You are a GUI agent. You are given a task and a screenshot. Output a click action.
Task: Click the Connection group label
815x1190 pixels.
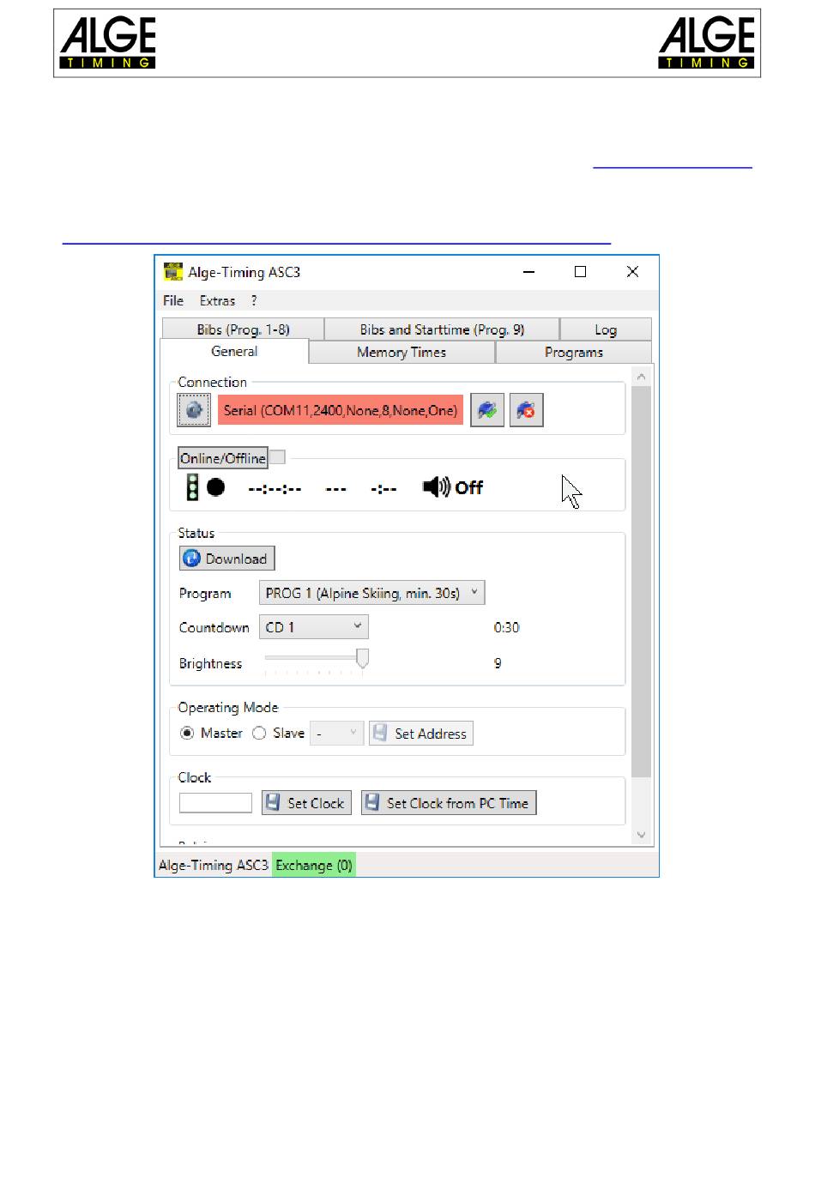coord(212,382)
